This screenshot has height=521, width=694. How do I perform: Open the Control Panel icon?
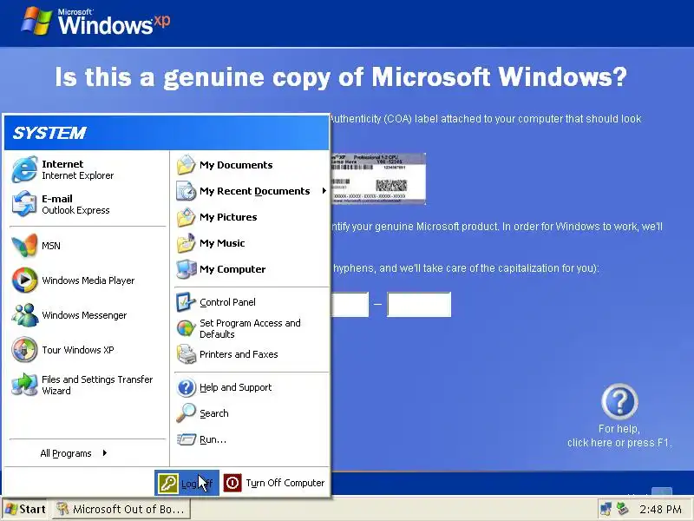tap(186, 302)
